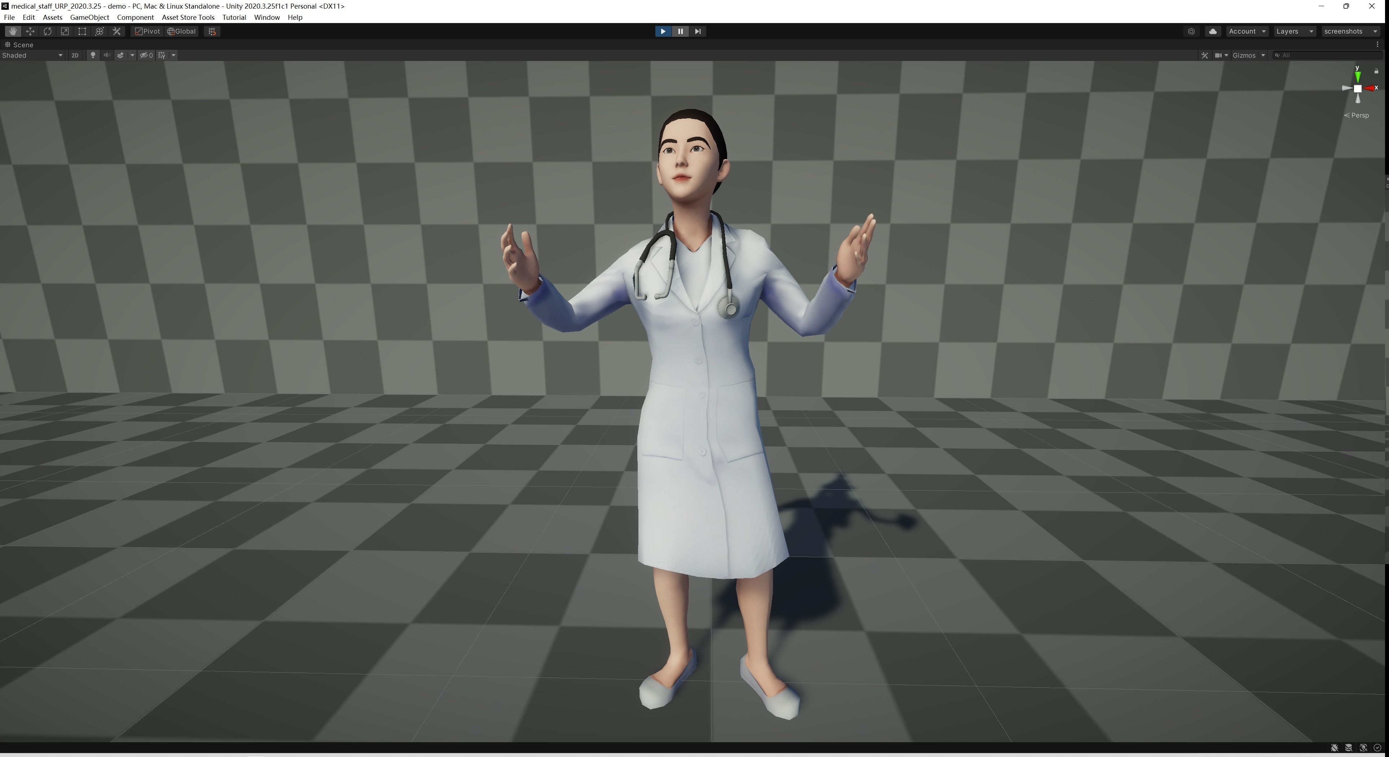Toggle debug mode bug icon

[1335, 748]
